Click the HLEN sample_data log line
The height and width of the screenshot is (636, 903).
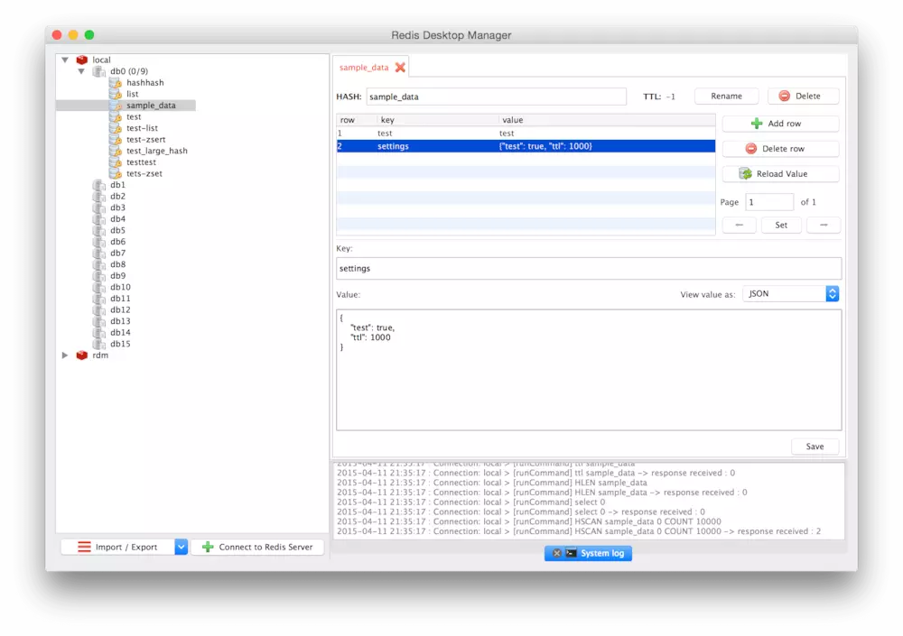[492, 483]
